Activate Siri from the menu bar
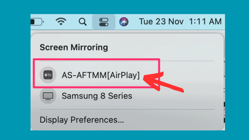Screen dimensions: 249x140 click(x=124, y=22)
